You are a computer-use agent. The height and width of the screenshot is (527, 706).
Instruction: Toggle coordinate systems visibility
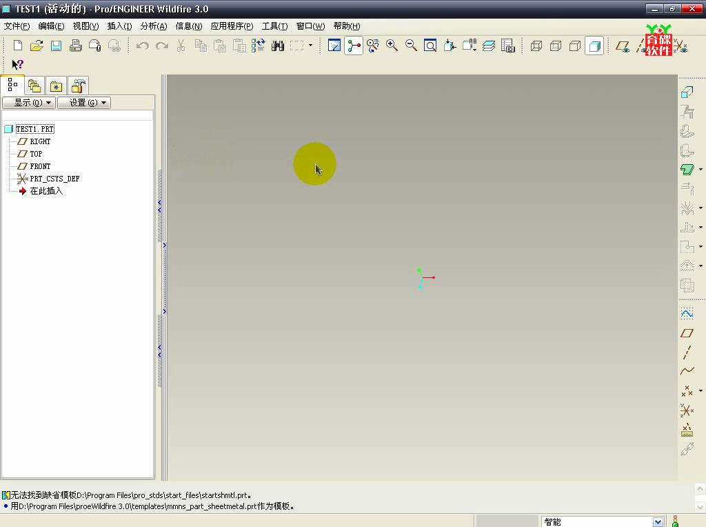tap(680, 46)
